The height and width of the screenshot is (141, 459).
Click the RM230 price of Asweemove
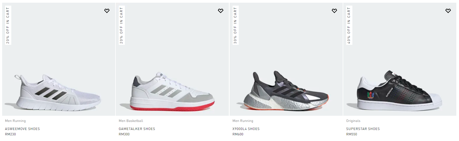coord(10,134)
